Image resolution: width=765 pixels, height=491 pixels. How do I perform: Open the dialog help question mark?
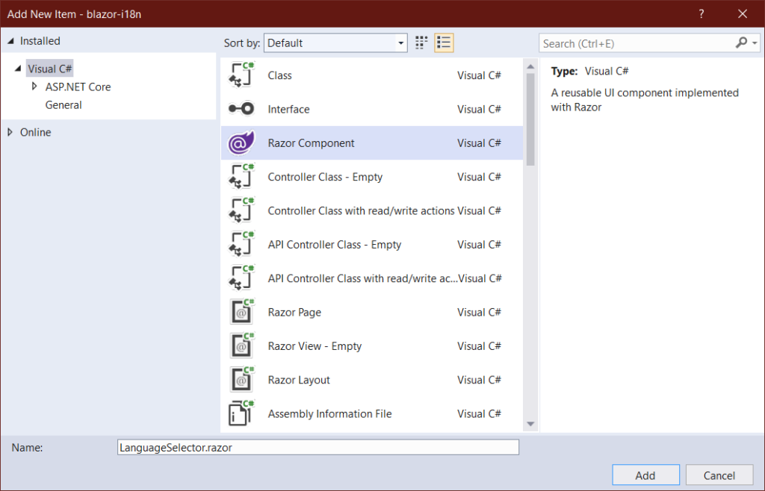tap(701, 13)
